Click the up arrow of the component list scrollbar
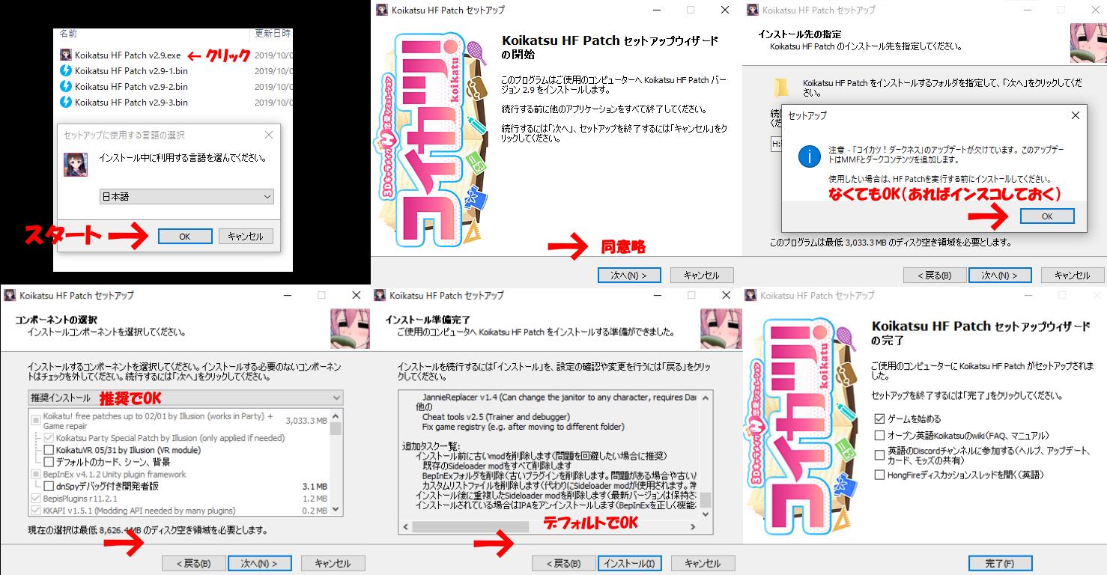 pos(336,416)
